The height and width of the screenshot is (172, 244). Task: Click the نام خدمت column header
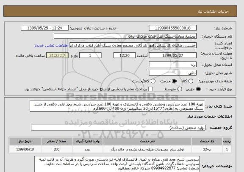147,141
